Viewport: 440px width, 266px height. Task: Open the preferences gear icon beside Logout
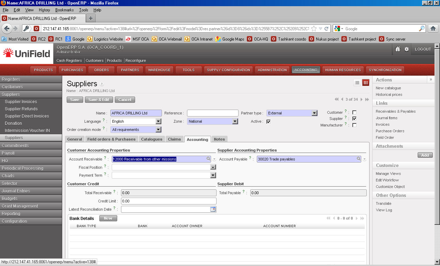407,49
